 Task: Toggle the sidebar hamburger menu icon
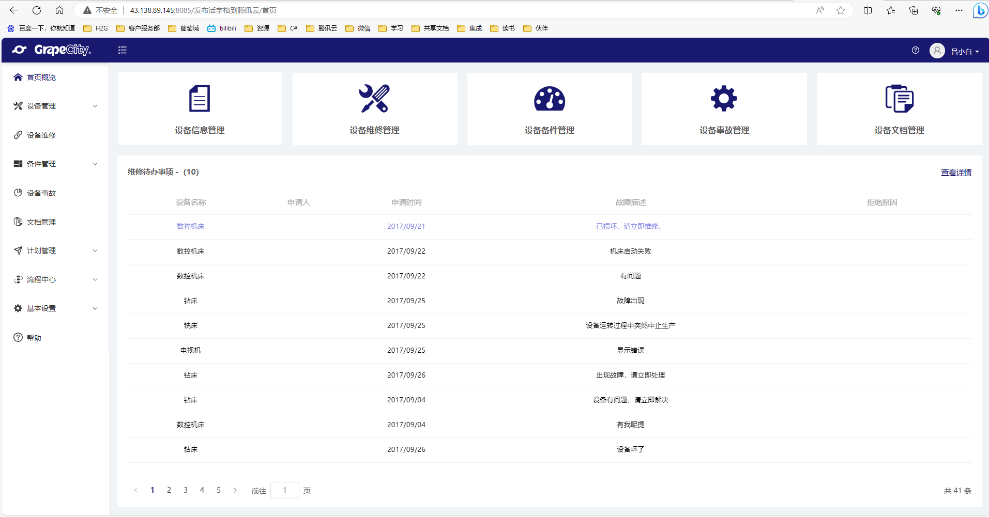pyautogui.click(x=123, y=50)
